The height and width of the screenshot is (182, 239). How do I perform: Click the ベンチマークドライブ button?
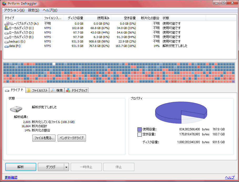pos(72,138)
